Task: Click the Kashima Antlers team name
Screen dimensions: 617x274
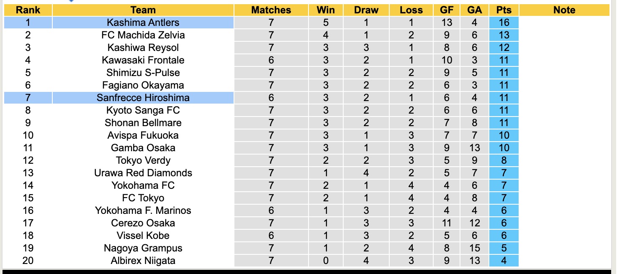Action: 143,23
